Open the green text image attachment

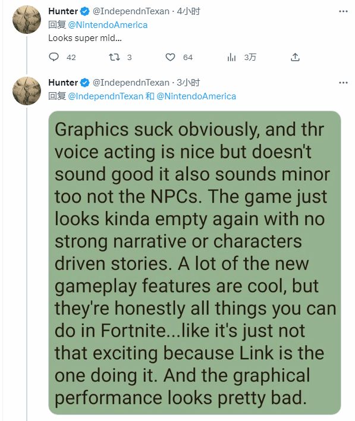tap(194, 263)
